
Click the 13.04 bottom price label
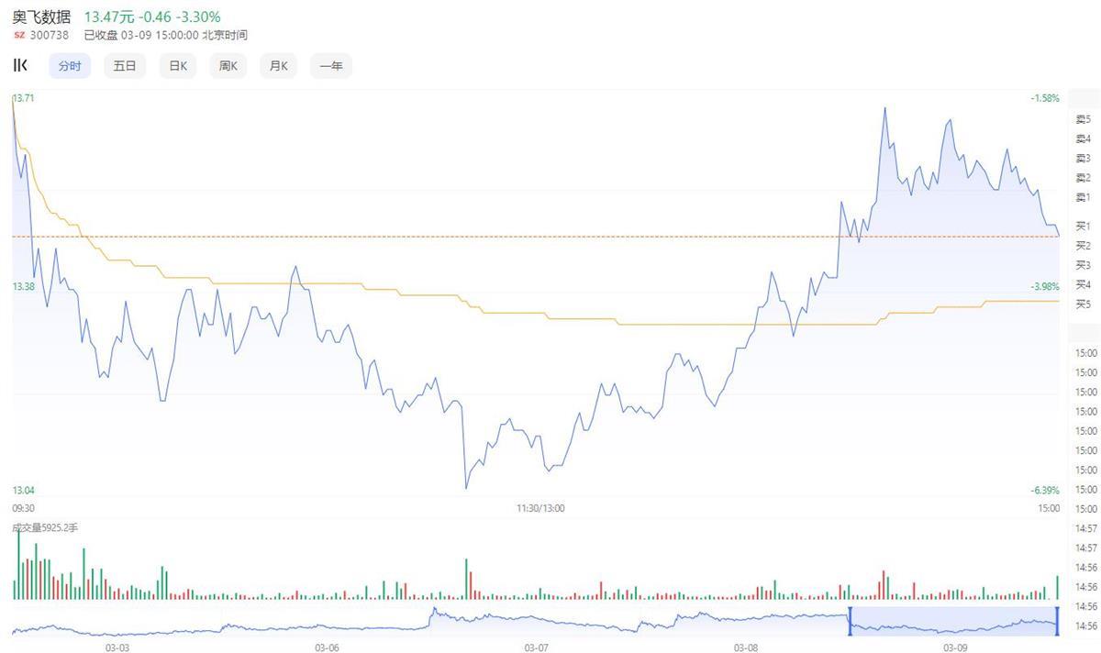tap(24, 490)
